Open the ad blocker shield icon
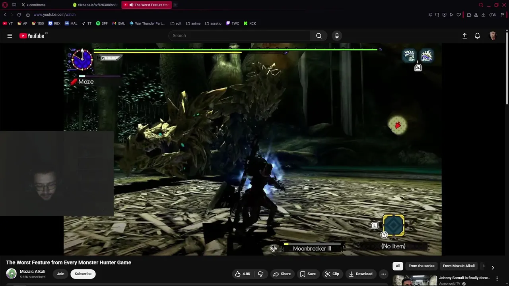Image resolution: width=509 pixels, height=286 pixels. tap(444, 15)
